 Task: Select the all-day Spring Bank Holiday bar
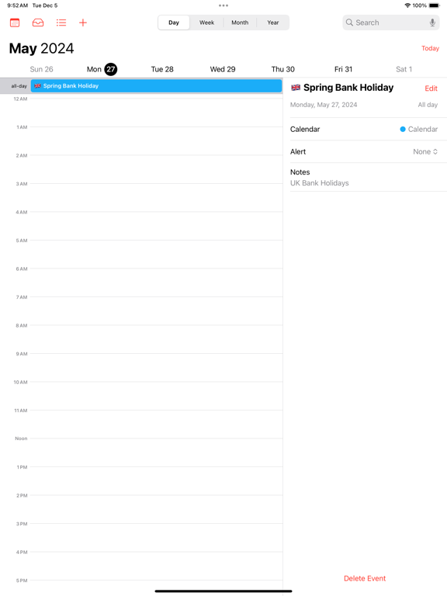pos(156,86)
